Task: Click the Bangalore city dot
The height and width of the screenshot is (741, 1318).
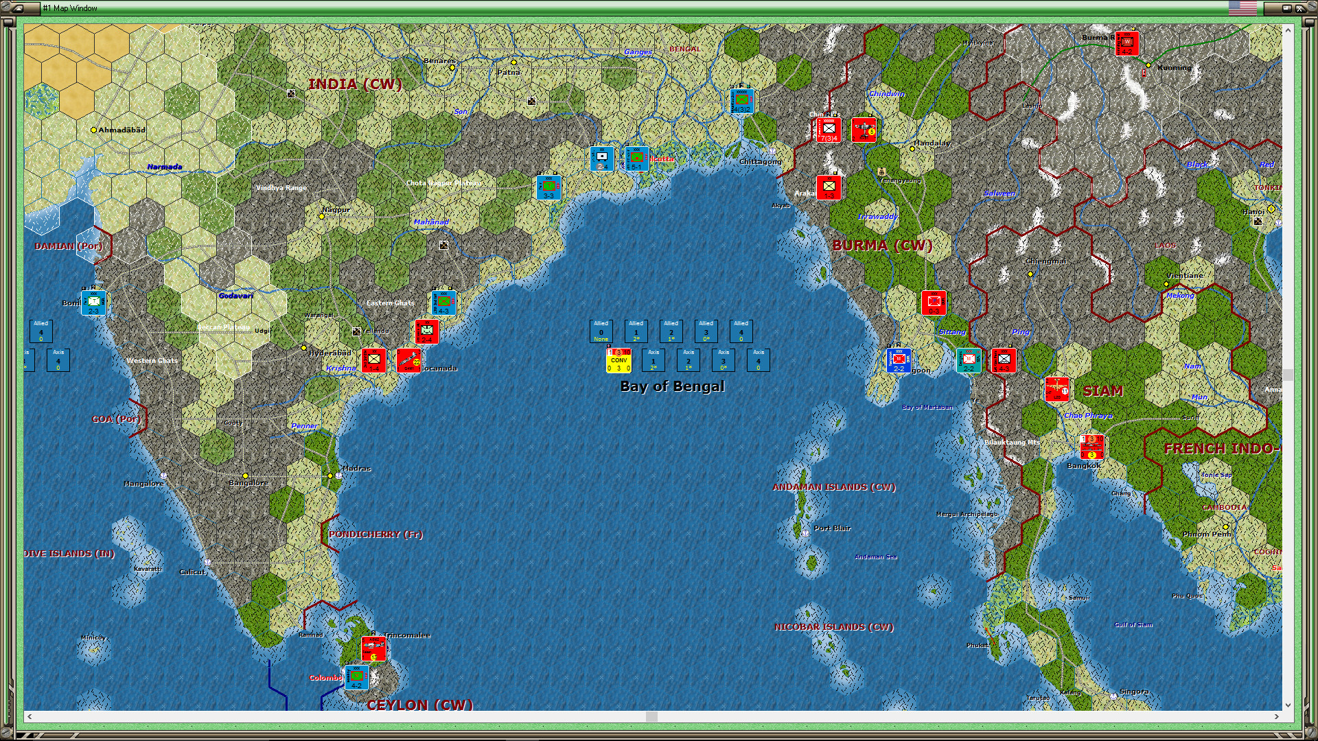Action: pyautogui.click(x=245, y=475)
